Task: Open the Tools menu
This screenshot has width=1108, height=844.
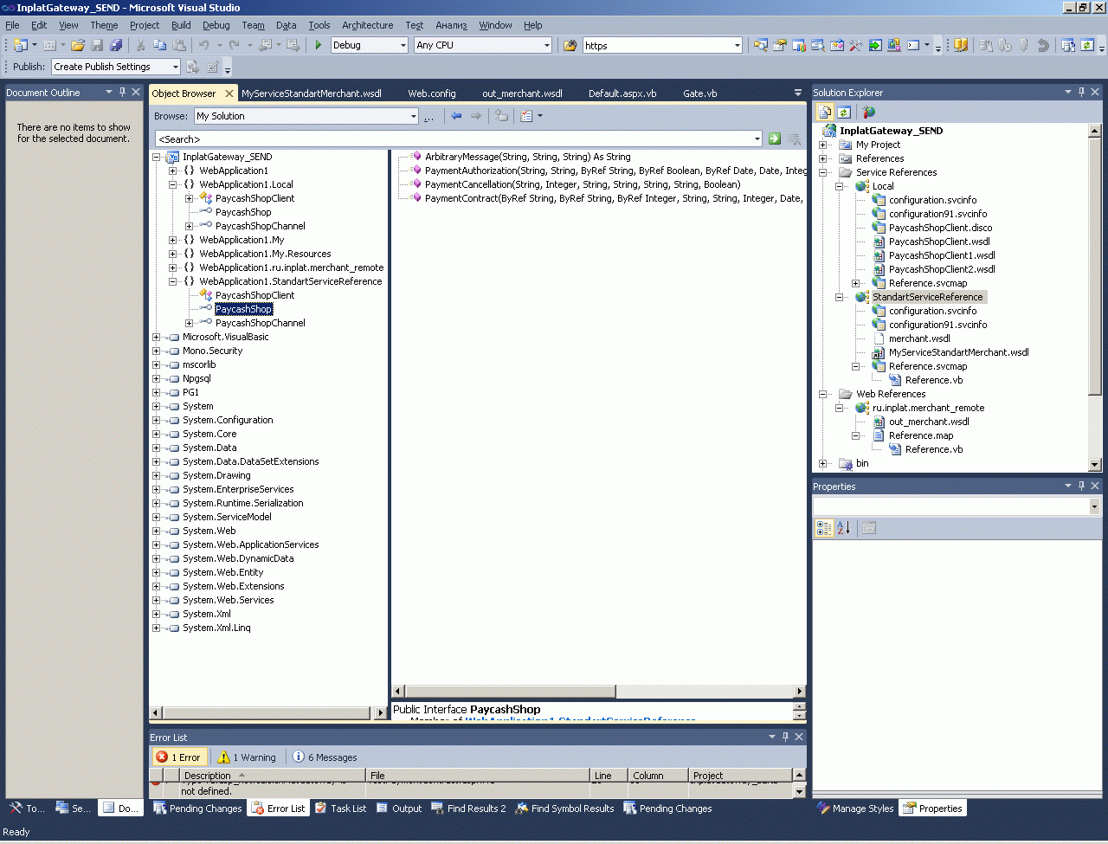Action: pyautogui.click(x=319, y=25)
